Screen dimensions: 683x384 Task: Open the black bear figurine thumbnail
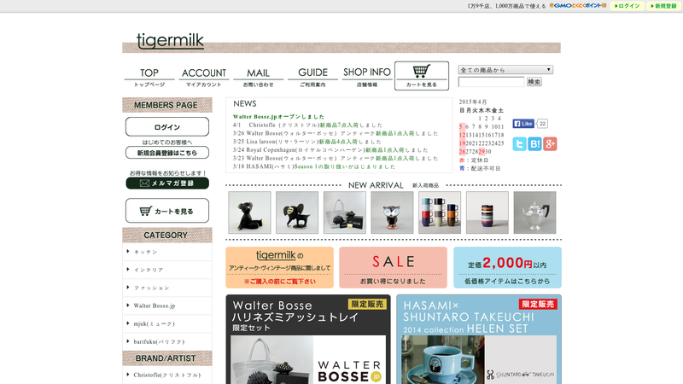pyautogui.click(x=249, y=212)
